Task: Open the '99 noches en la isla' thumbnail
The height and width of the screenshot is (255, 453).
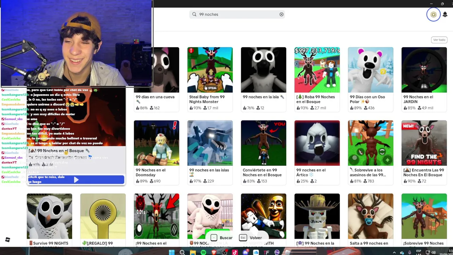Action: (x=263, y=70)
